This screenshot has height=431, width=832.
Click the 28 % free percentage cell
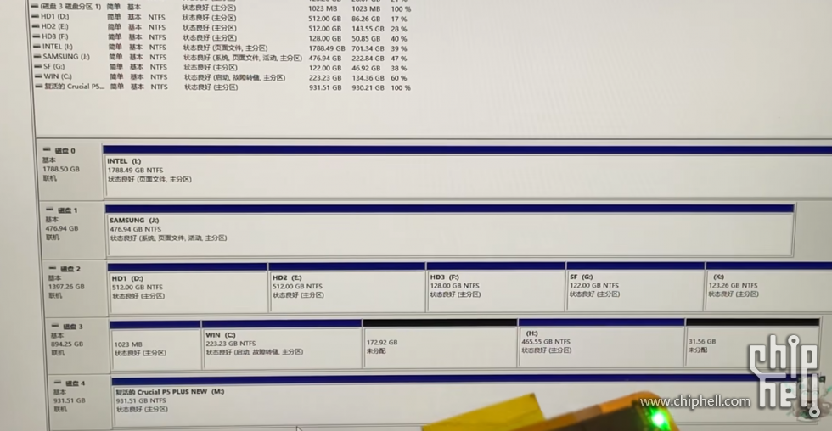click(398, 29)
